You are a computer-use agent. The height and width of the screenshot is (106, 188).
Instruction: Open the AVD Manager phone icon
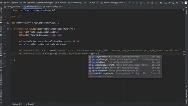click(173, 3)
